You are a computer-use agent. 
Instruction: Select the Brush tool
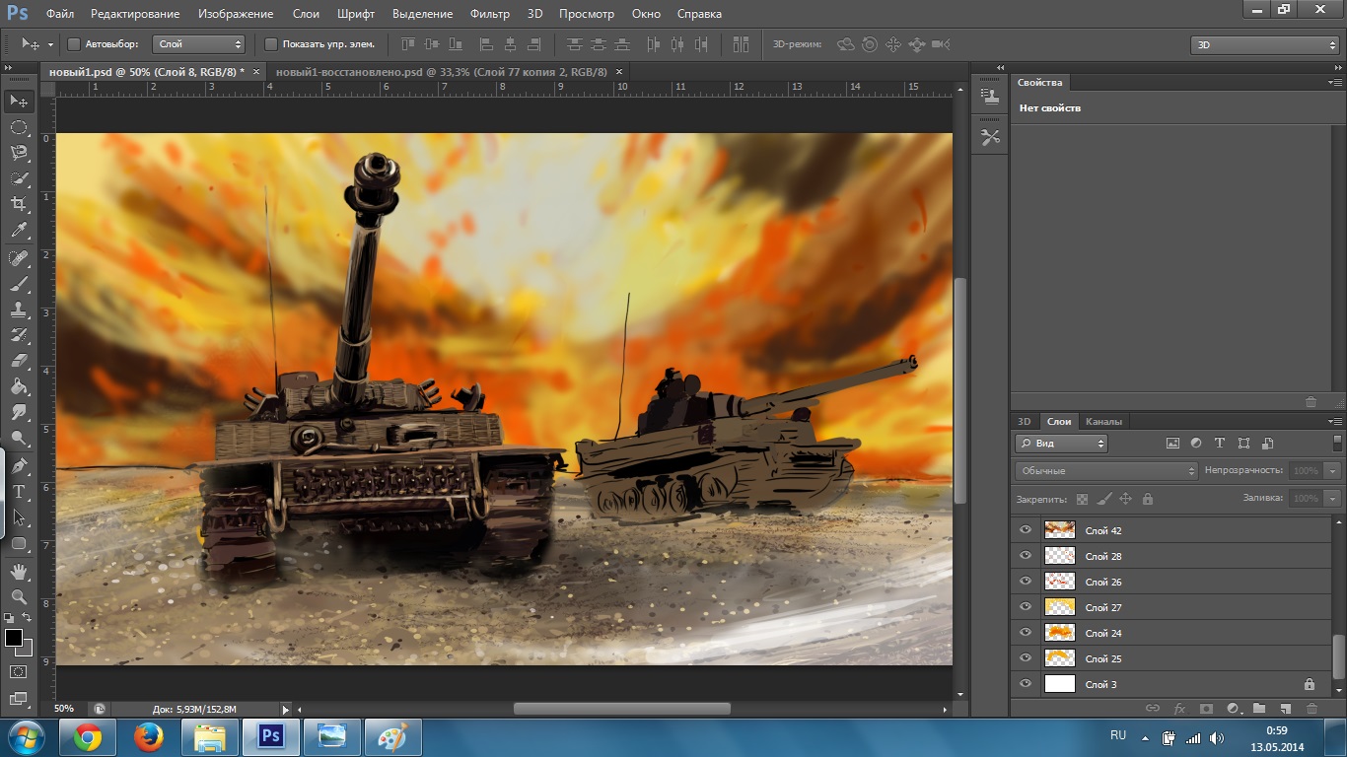[19, 284]
